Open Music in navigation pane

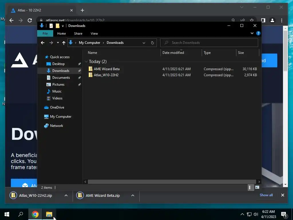(57, 91)
